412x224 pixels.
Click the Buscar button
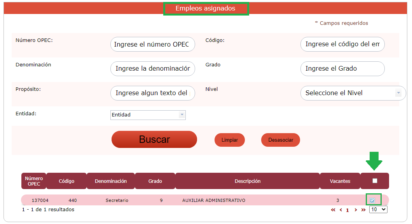tap(154, 140)
